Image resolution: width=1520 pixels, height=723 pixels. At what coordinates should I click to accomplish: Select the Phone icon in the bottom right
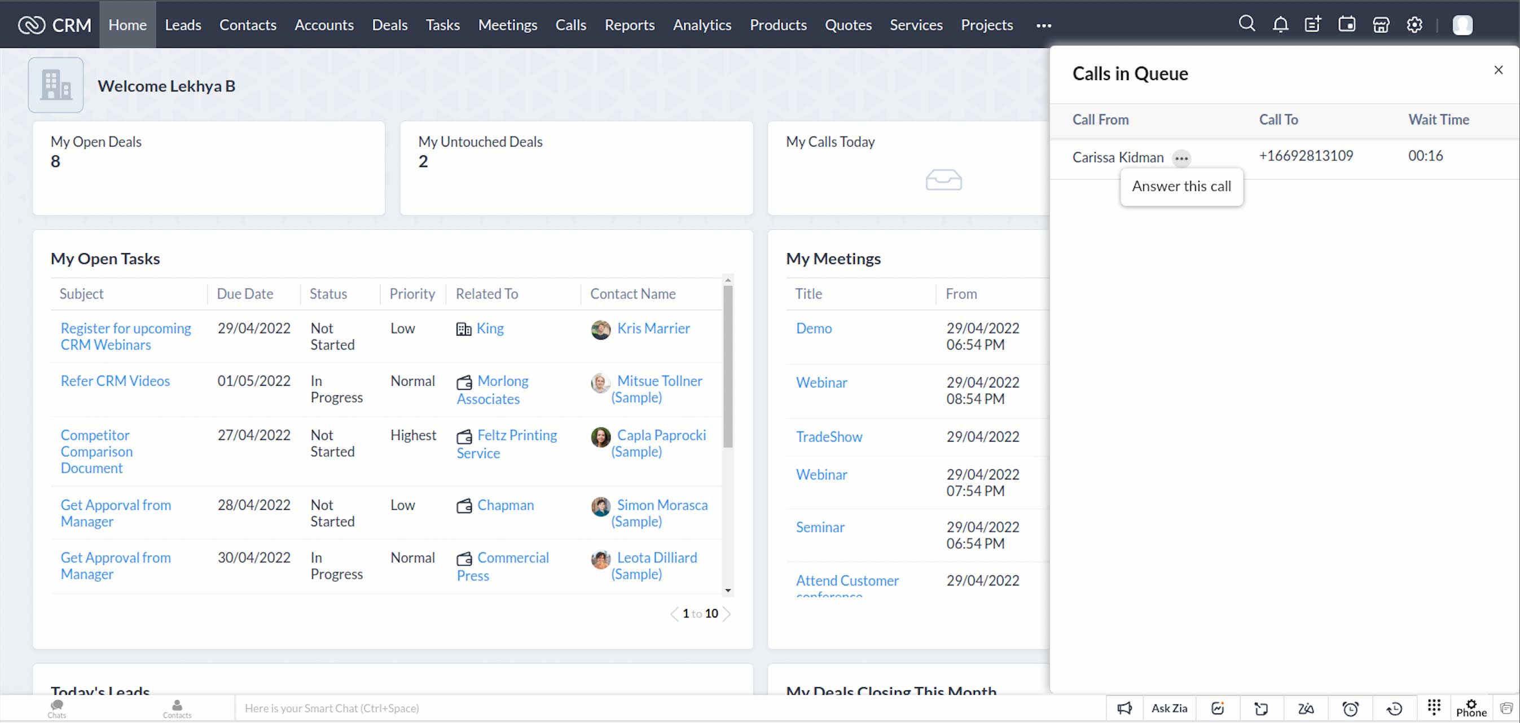point(1470,708)
